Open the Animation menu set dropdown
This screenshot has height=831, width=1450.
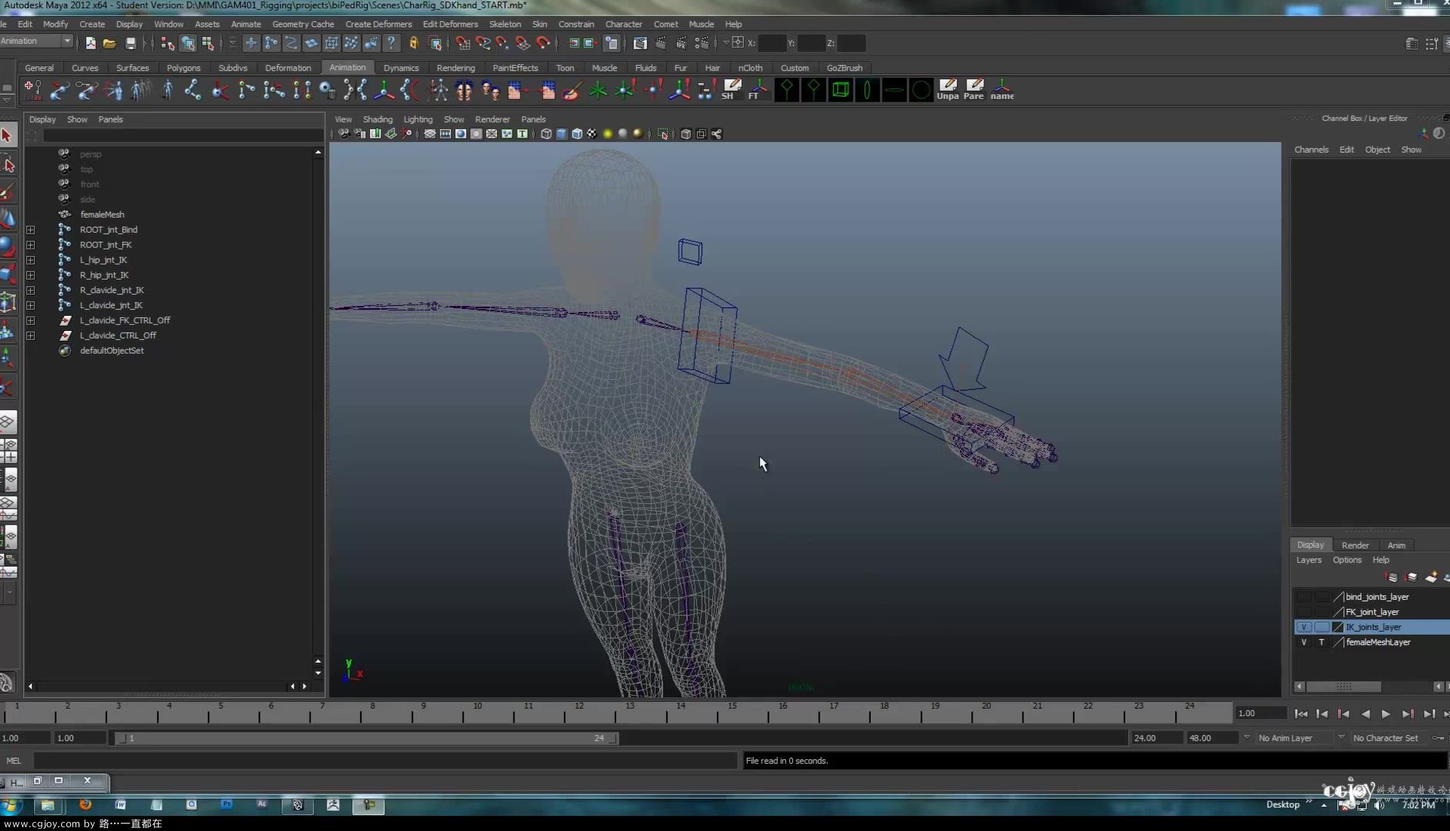click(x=36, y=42)
